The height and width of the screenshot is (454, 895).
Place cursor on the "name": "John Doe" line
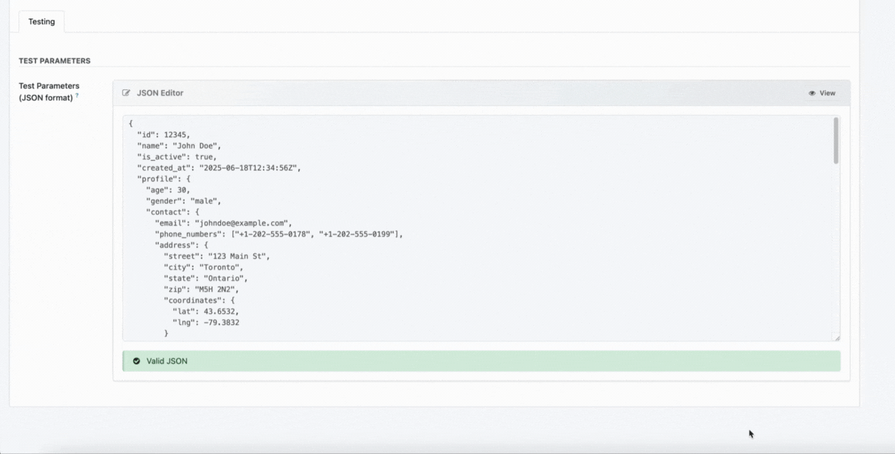[179, 145]
